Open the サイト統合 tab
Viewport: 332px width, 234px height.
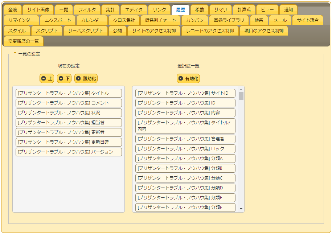point(308,20)
